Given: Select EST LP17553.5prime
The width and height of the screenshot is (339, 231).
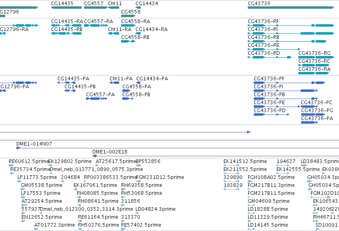Looking at the screenshot, I should (41, 193).
